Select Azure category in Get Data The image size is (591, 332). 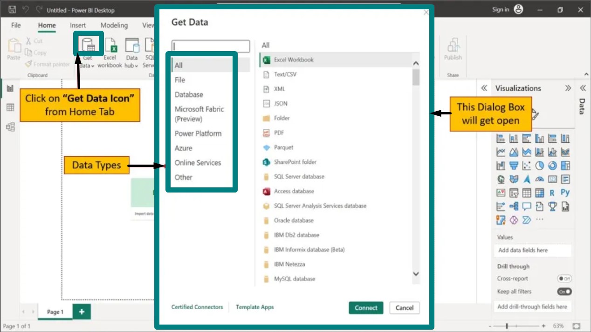coord(183,148)
